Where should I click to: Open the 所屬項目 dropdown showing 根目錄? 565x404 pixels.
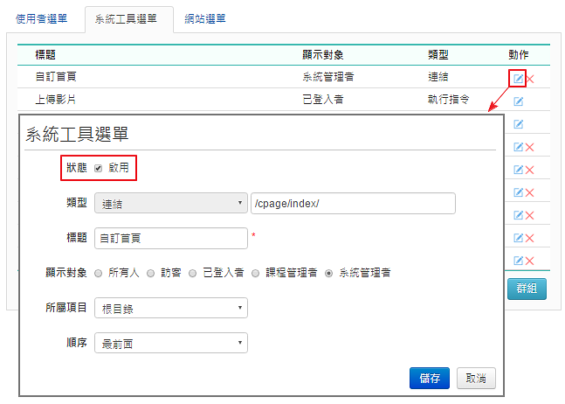tap(171, 308)
